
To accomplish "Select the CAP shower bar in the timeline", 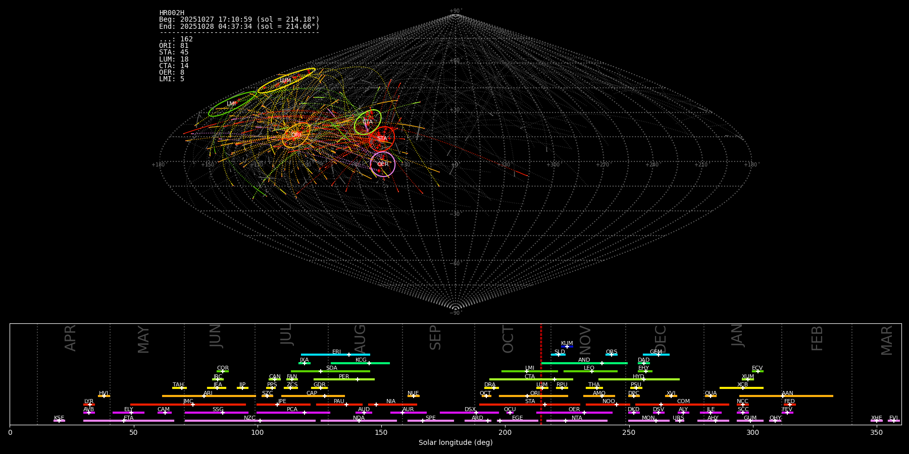I will (x=313, y=396).
